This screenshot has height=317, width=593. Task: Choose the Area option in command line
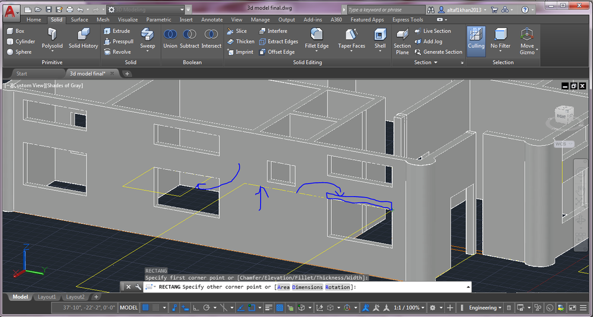point(283,287)
